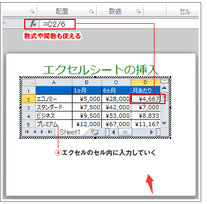Click the ¥8,833 cell
Image resolution: width=207 pixels, height=204 pixels.
(x=146, y=116)
